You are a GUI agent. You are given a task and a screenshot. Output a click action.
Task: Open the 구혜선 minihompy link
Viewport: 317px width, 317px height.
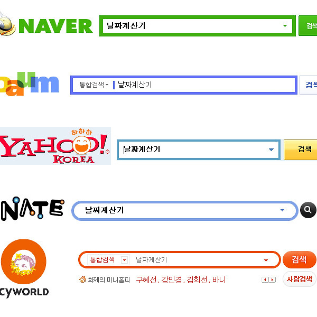pos(146,280)
